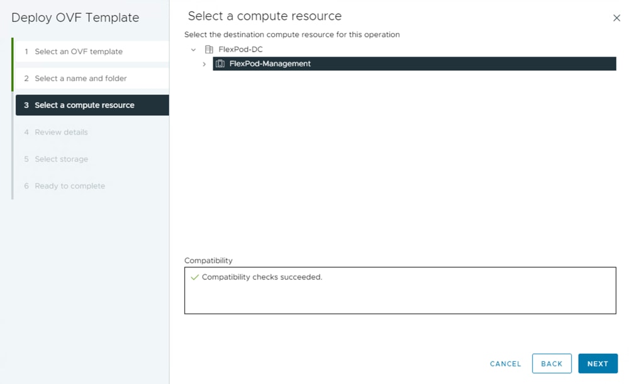
Task: Select the FlexPod-DC datacenter label
Action: coord(240,50)
